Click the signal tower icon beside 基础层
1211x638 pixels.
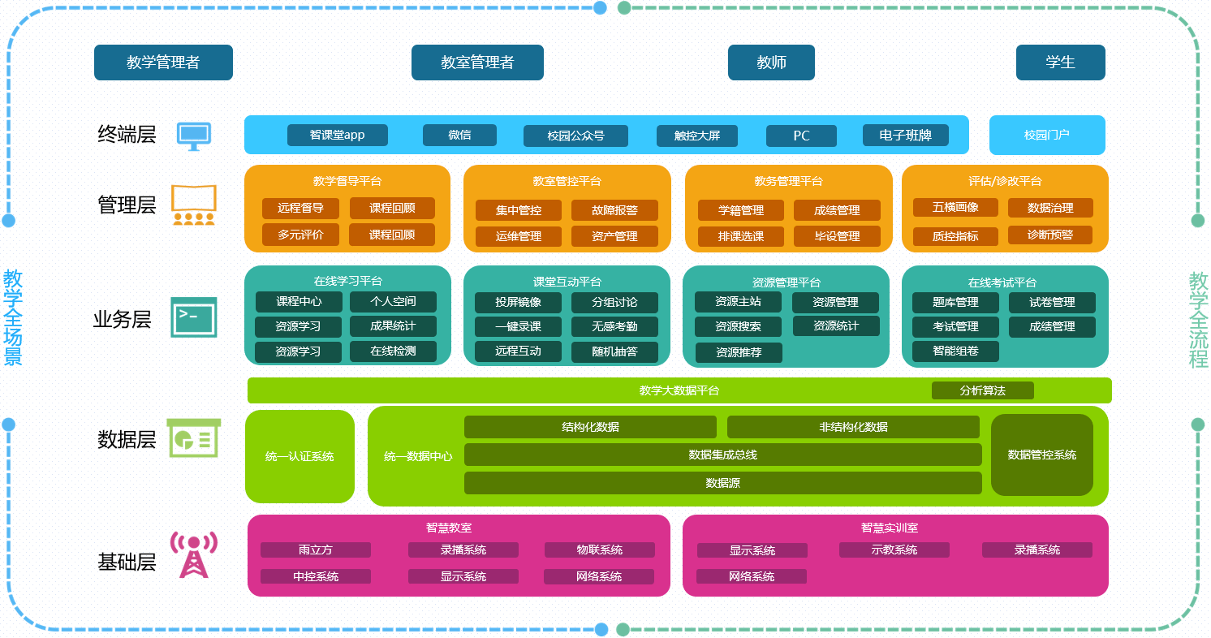(x=195, y=553)
